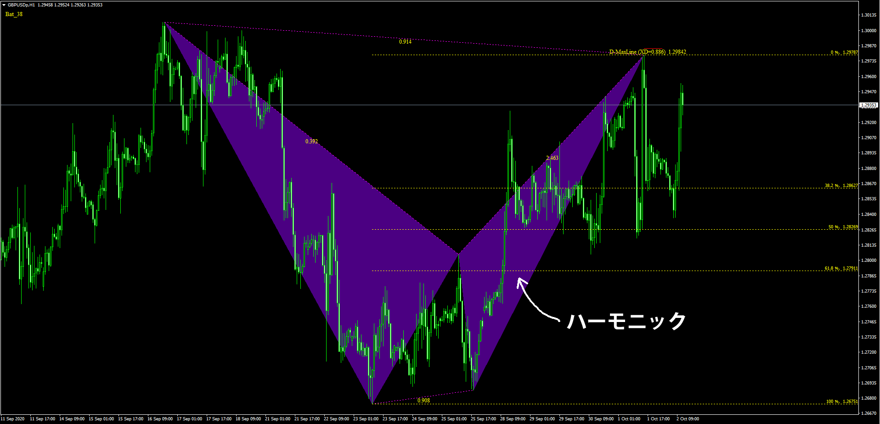Click 1.28000 on the price axis

[x=869, y=260]
